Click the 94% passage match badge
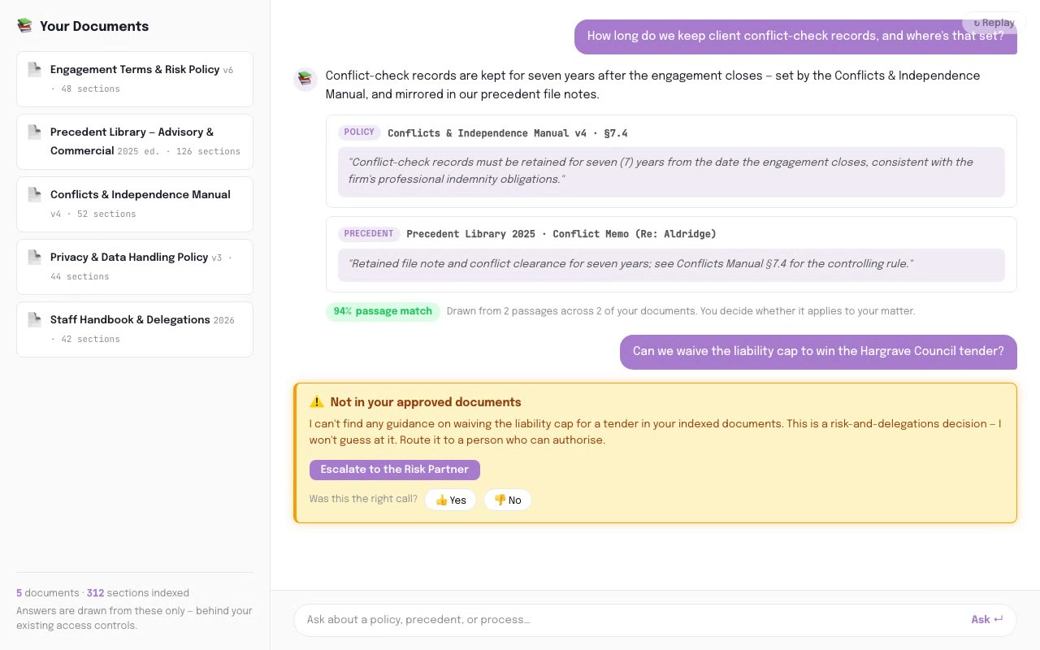The image size is (1040, 650). [x=383, y=311]
